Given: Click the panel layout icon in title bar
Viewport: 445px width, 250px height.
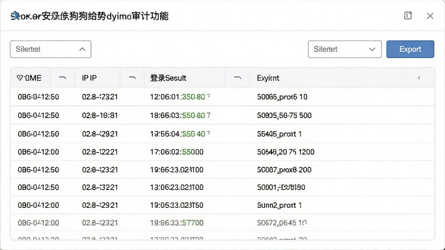Looking at the screenshot, I should tap(408, 16).
